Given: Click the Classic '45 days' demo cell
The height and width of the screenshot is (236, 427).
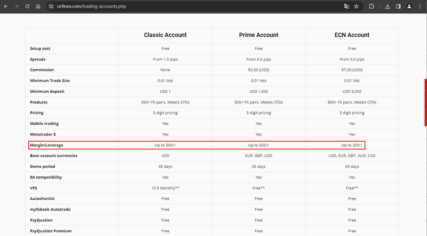Looking at the screenshot, I should [165, 166].
